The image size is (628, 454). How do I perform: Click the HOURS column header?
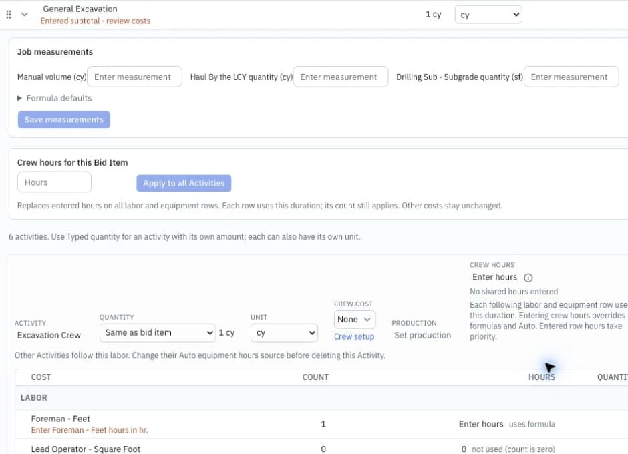click(542, 377)
